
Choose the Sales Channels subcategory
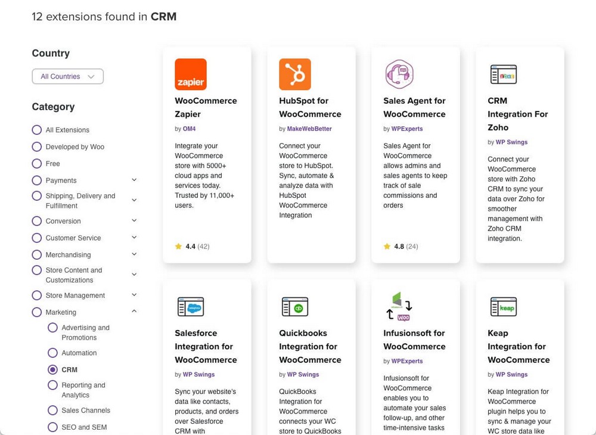coord(53,411)
